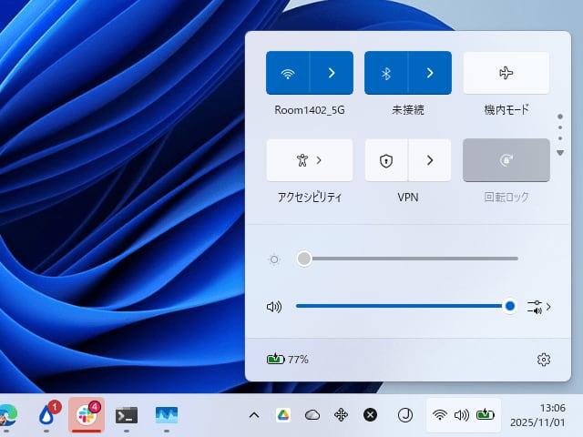Toggle Bluetooth in quick settings
Screen dimensions: 583x437
click(x=385, y=73)
